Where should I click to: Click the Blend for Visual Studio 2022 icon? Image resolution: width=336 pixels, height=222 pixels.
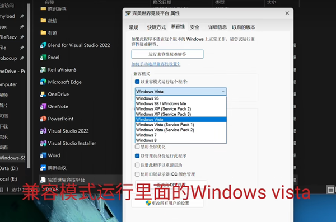click(43, 45)
